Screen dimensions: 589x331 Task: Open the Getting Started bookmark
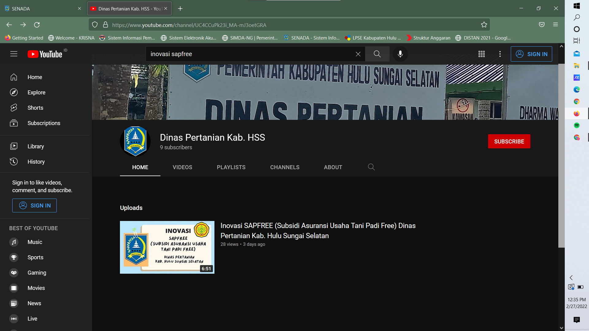click(x=24, y=38)
